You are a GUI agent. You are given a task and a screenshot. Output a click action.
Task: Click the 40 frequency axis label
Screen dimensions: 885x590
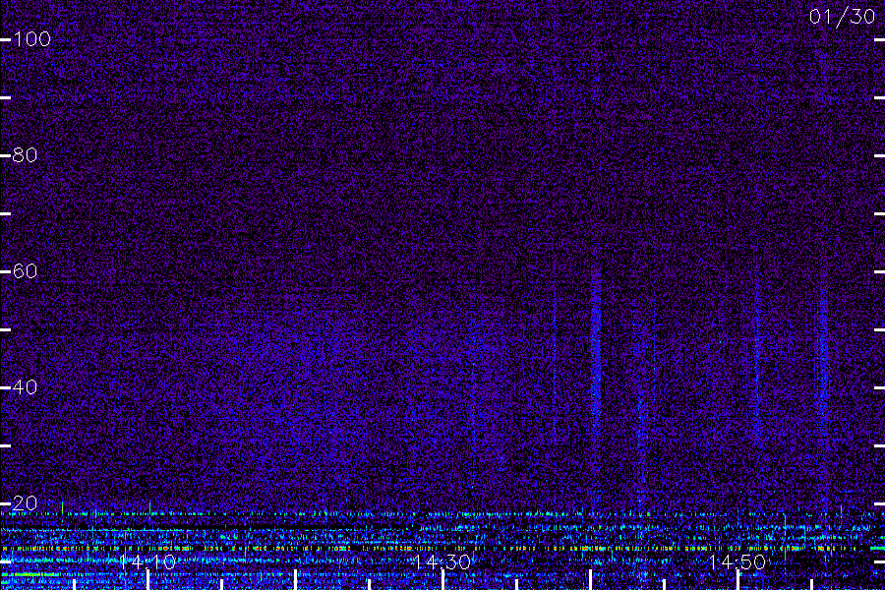25,387
